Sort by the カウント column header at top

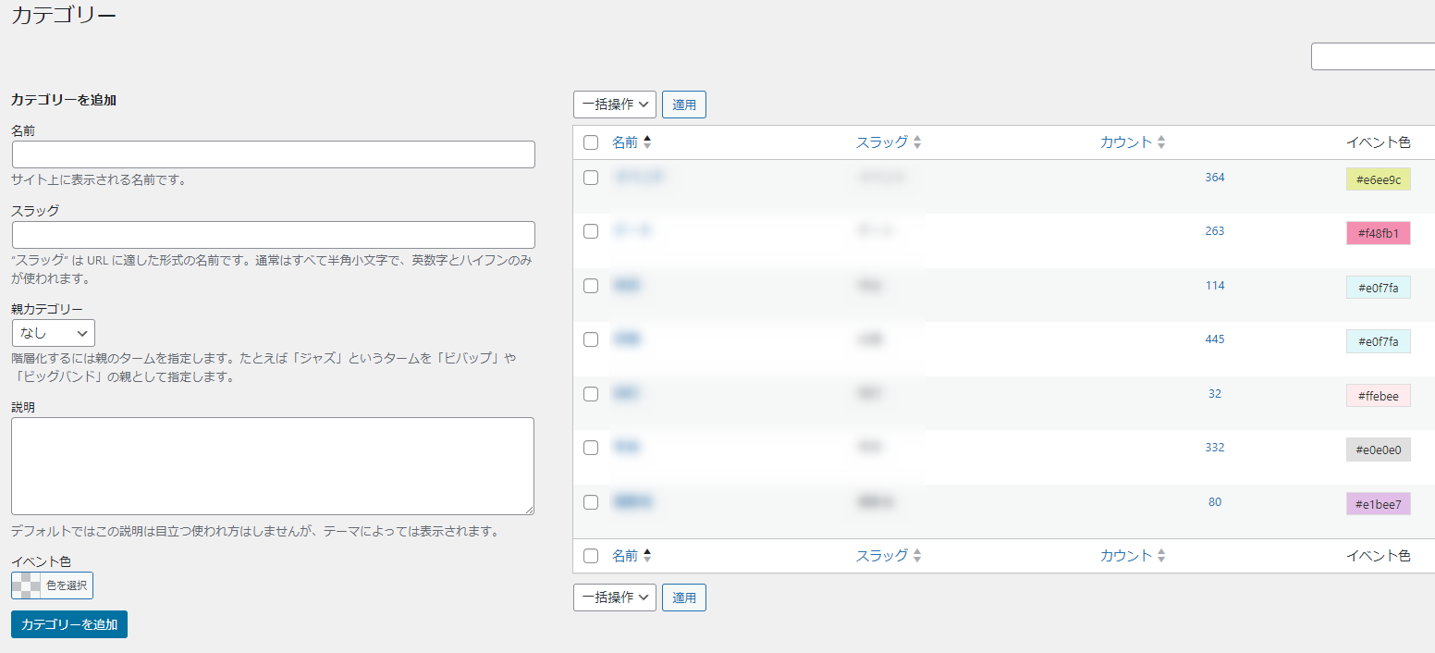pyautogui.click(x=1126, y=142)
